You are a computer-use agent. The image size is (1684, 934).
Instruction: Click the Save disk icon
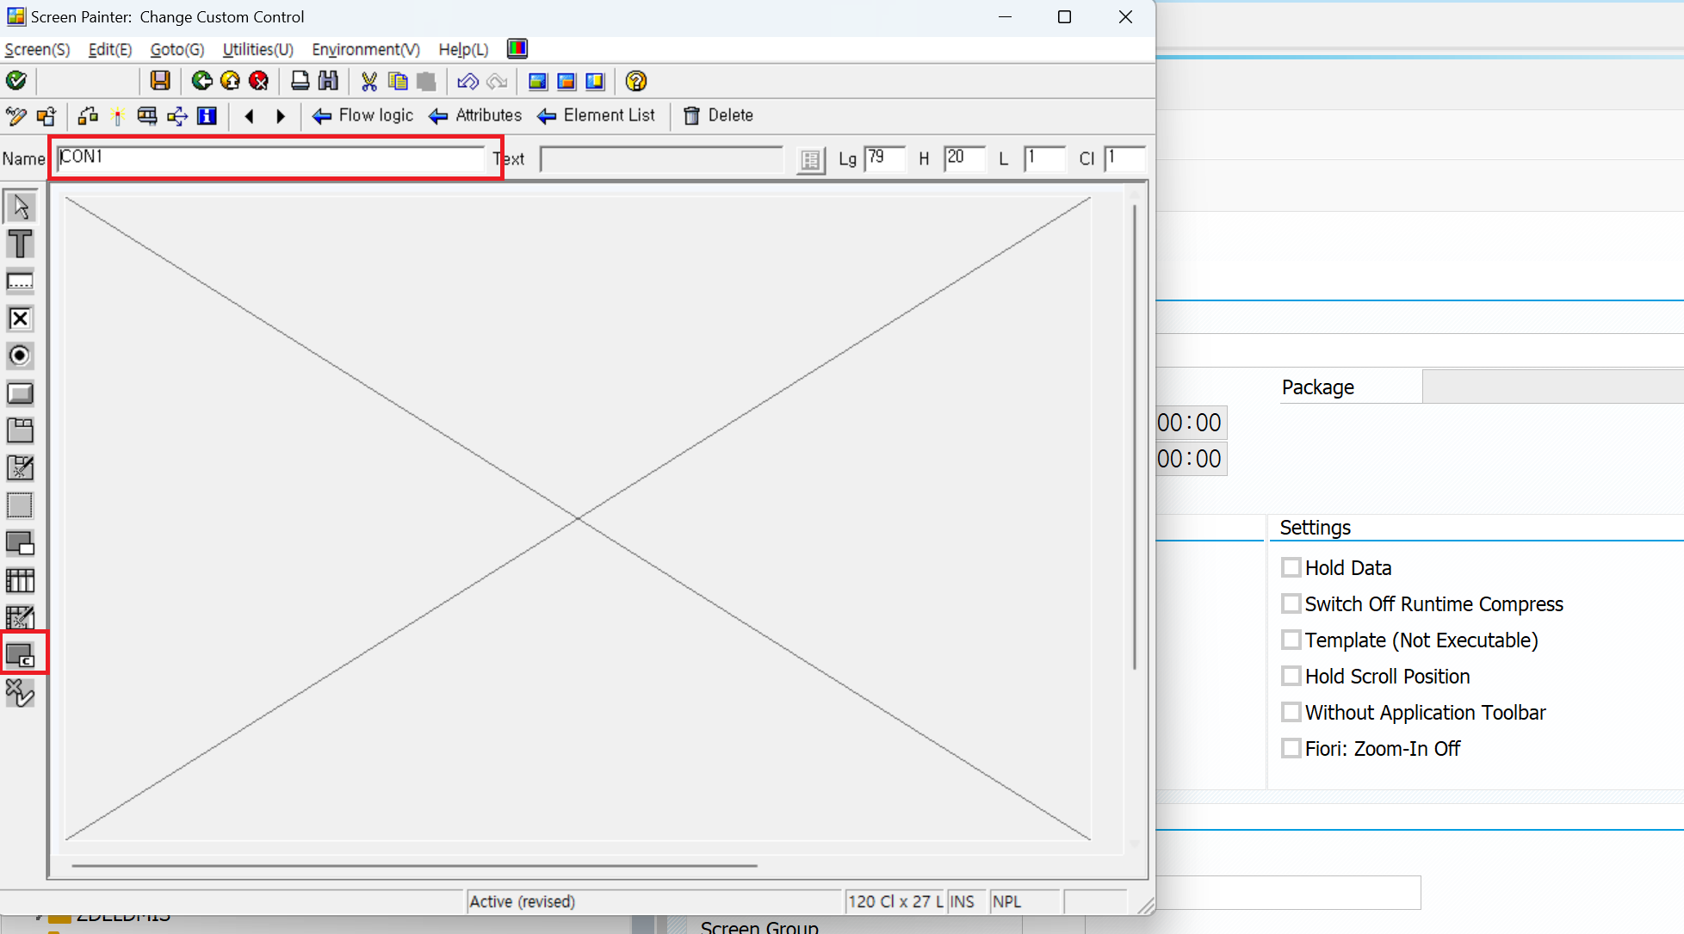coord(160,81)
